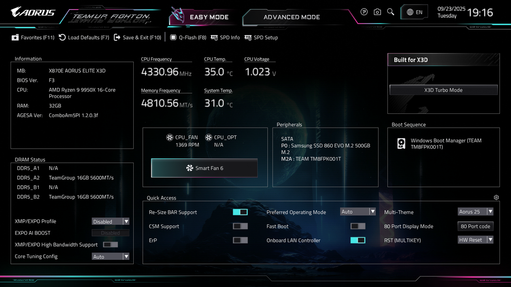Click the CPU_OPT fan icon
The width and height of the screenshot is (511, 287).
[209, 137]
